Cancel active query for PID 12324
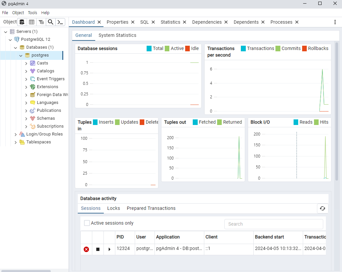342x272 pixels. coord(98,249)
